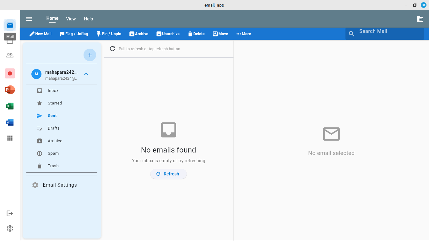Open the Move to folder option
Viewport: 429px width, 241px height.
tap(220, 34)
